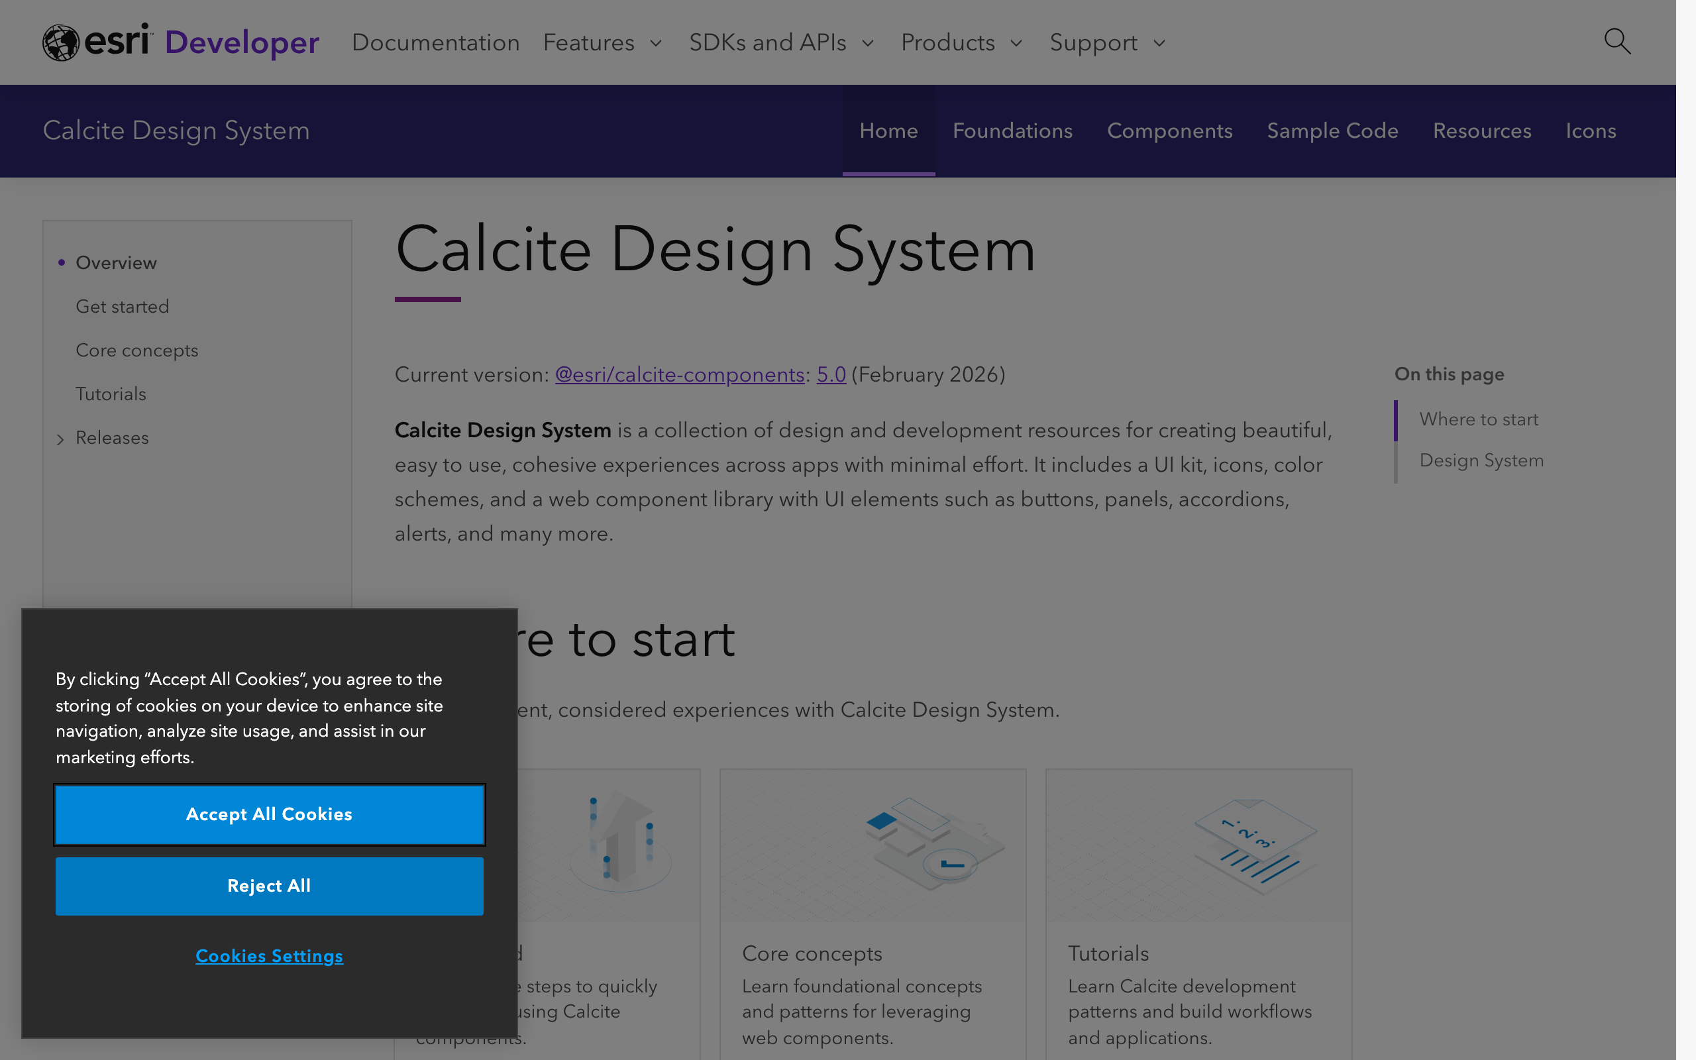
Task: Expand the Releases section chevron
Action: click(60, 439)
